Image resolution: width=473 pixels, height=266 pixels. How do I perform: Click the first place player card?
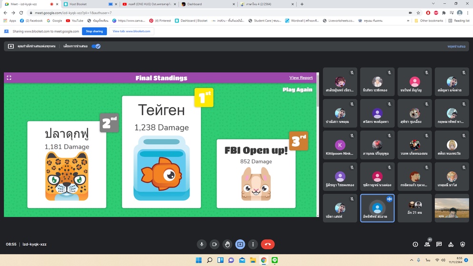click(x=161, y=152)
